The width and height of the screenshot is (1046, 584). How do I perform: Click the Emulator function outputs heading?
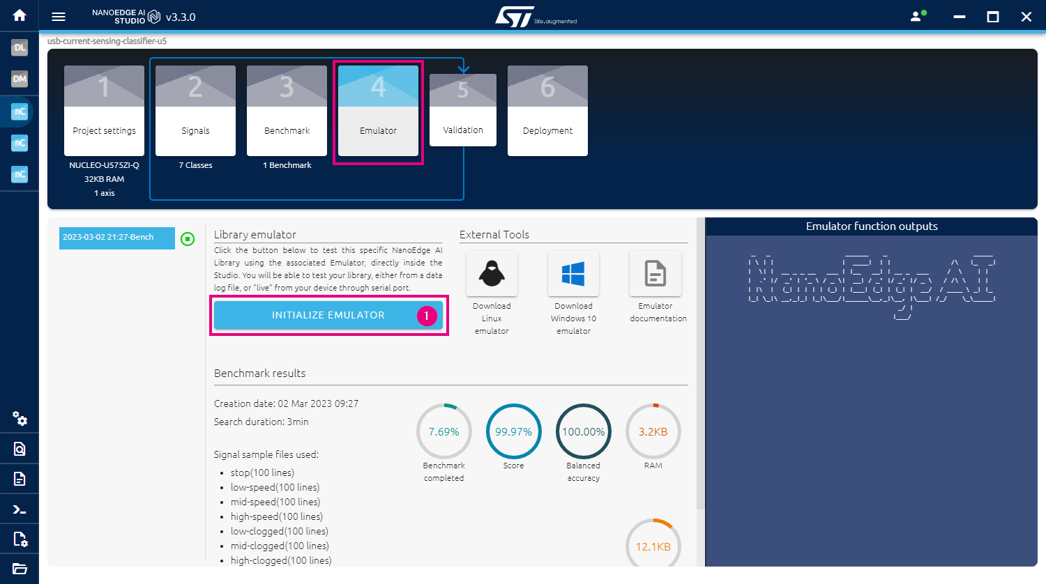872,226
